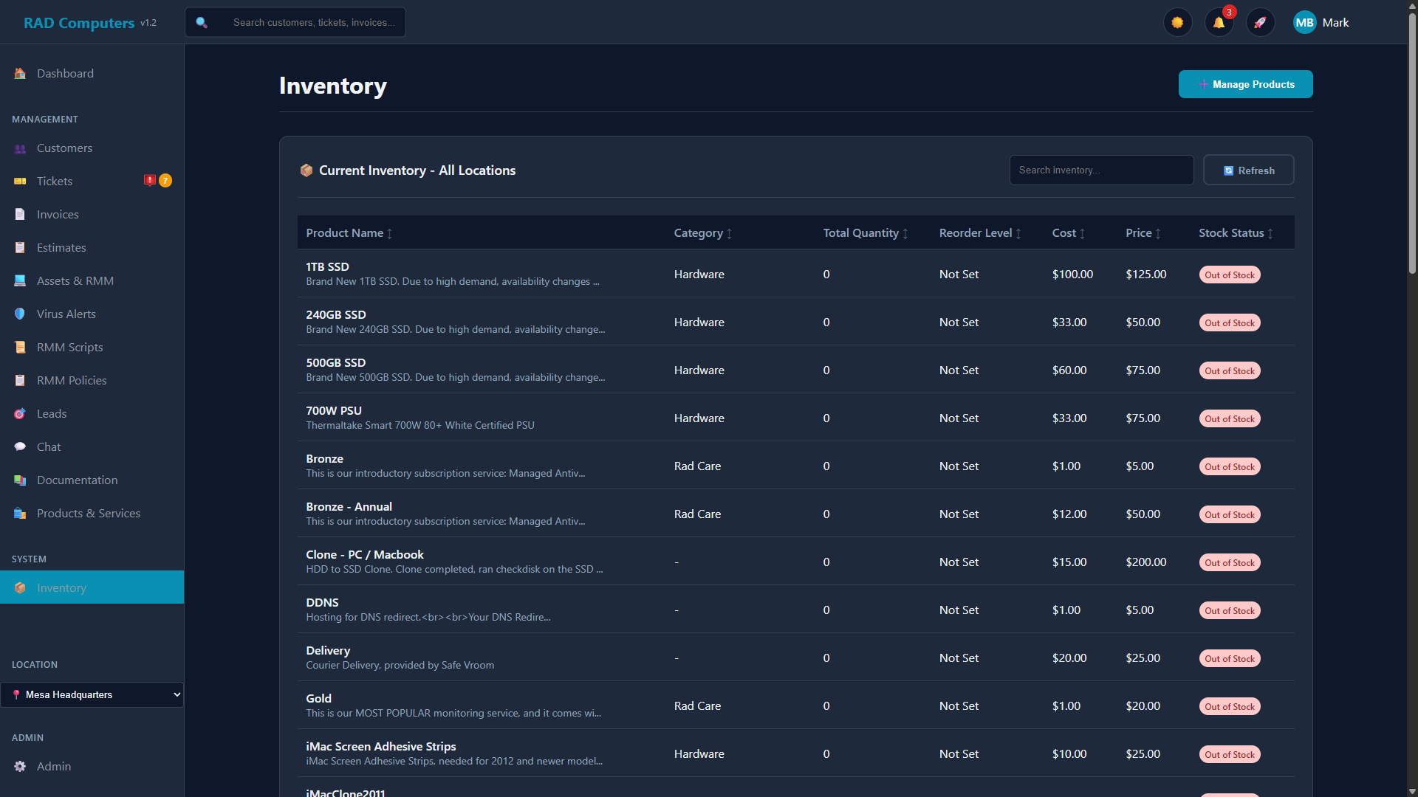Viewport: 1418px width, 797px height.
Task: Switch to the Inventory section
Action: click(61, 587)
